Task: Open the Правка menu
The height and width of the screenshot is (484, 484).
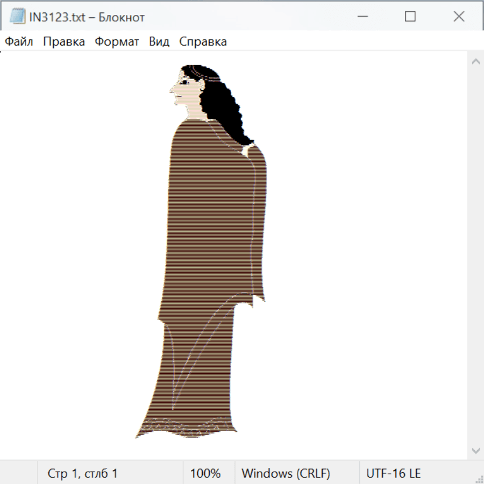Action: (x=64, y=41)
